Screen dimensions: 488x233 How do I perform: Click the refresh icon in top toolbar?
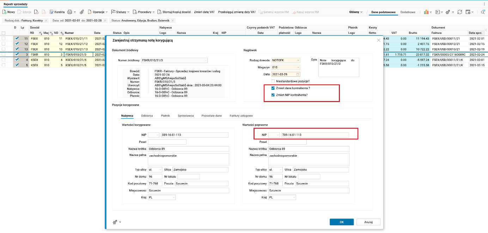tap(459, 12)
